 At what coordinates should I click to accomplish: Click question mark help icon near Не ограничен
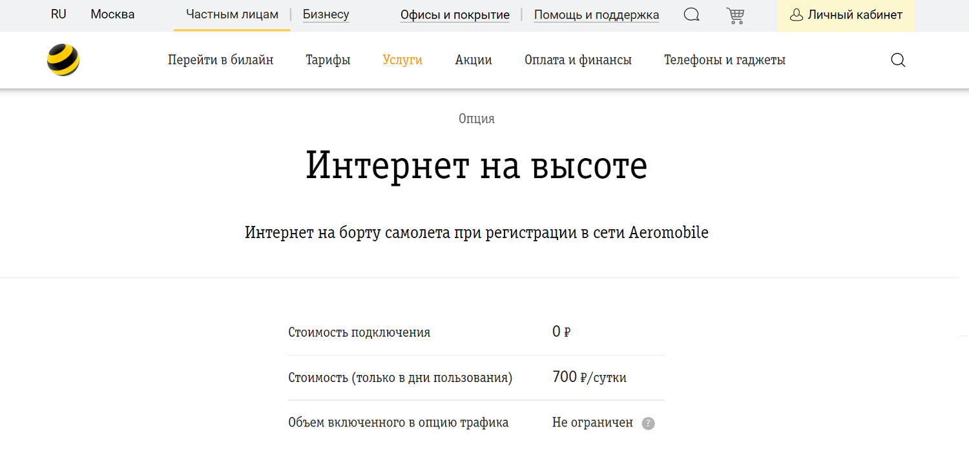(648, 424)
